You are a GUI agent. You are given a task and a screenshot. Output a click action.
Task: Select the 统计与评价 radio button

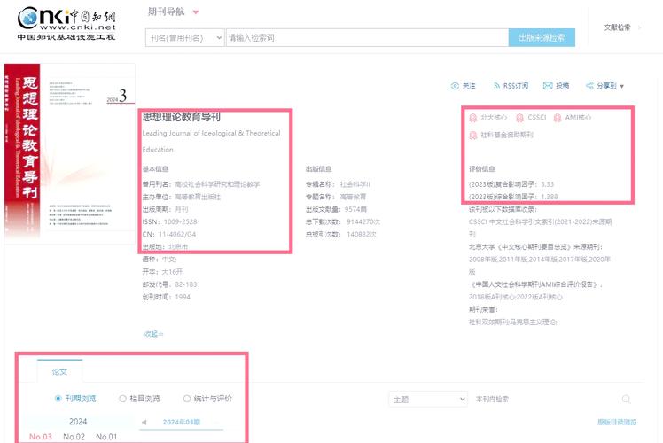[186, 398]
